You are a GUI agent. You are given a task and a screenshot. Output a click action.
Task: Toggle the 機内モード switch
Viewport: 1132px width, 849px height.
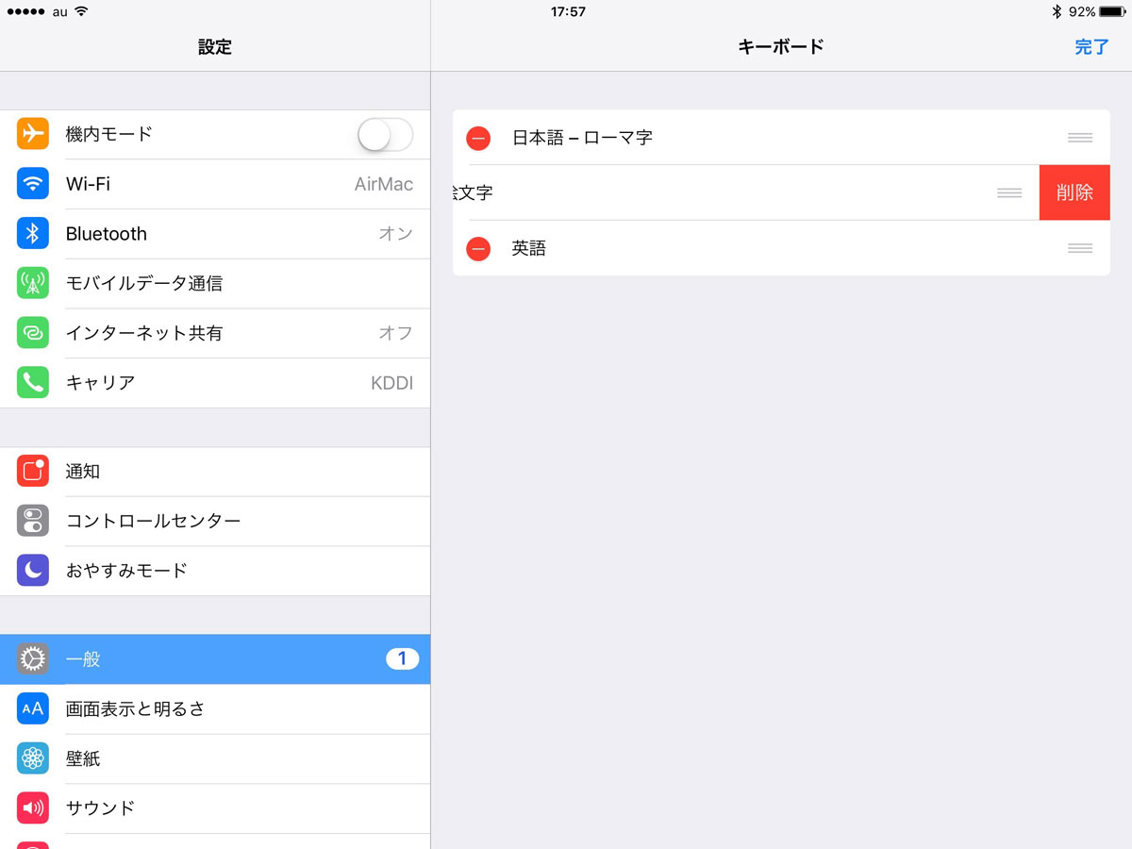pos(385,135)
